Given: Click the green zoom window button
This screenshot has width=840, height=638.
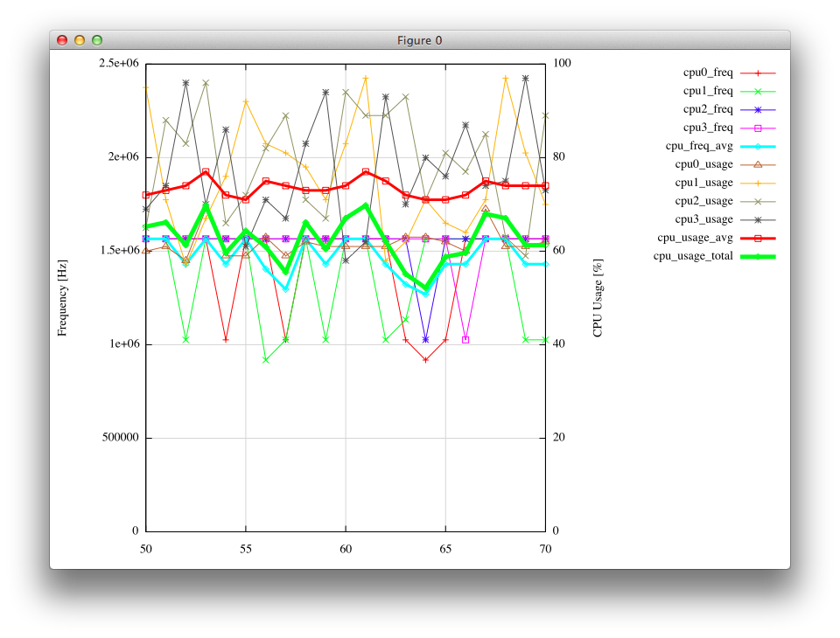Looking at the screenshot, I should 97,40.
